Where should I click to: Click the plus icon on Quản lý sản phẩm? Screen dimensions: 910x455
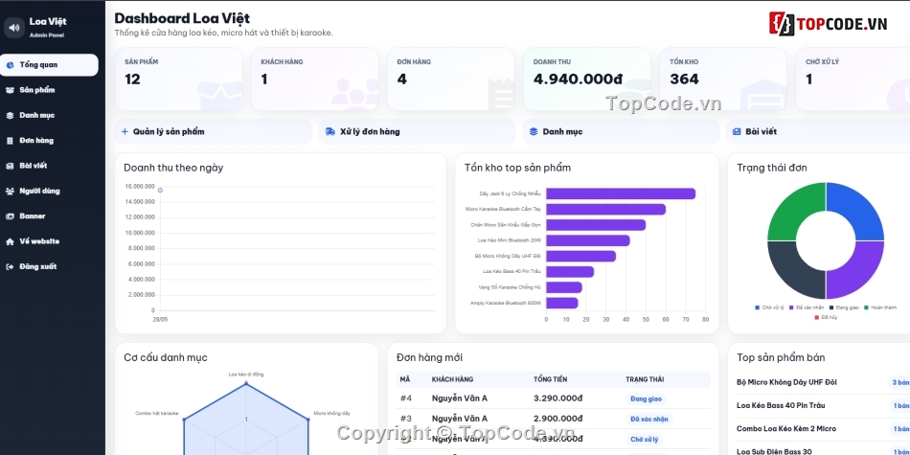[125, 132]
